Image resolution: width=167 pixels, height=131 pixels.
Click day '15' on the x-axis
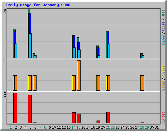click(78, 127)
